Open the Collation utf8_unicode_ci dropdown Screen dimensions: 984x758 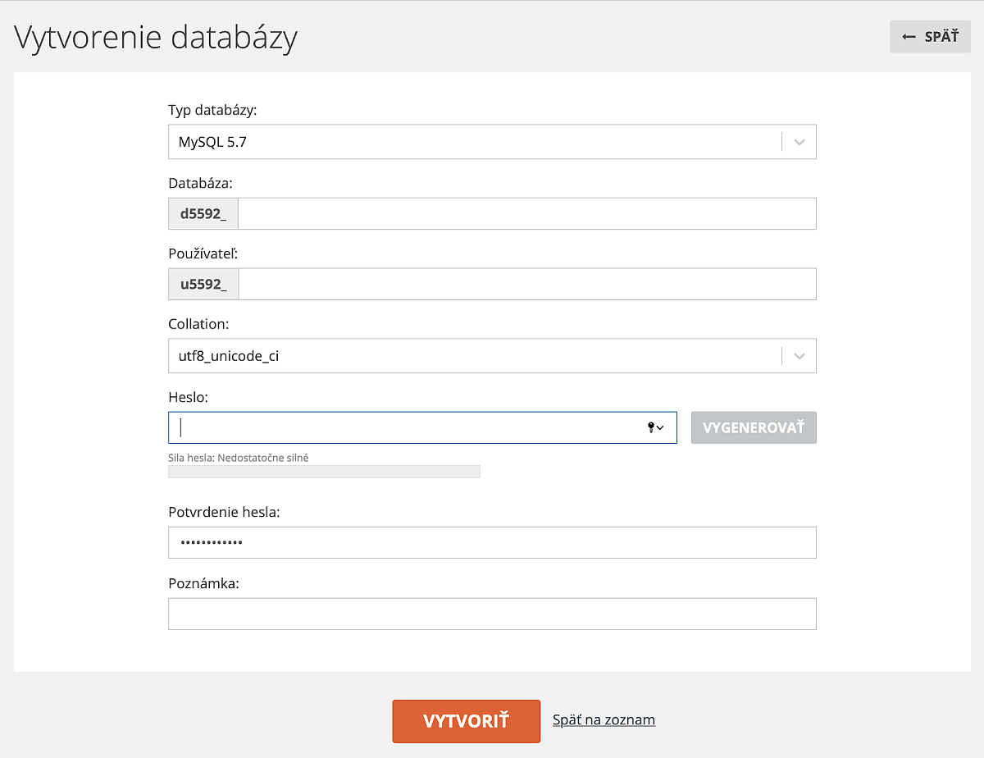[492, 356]
